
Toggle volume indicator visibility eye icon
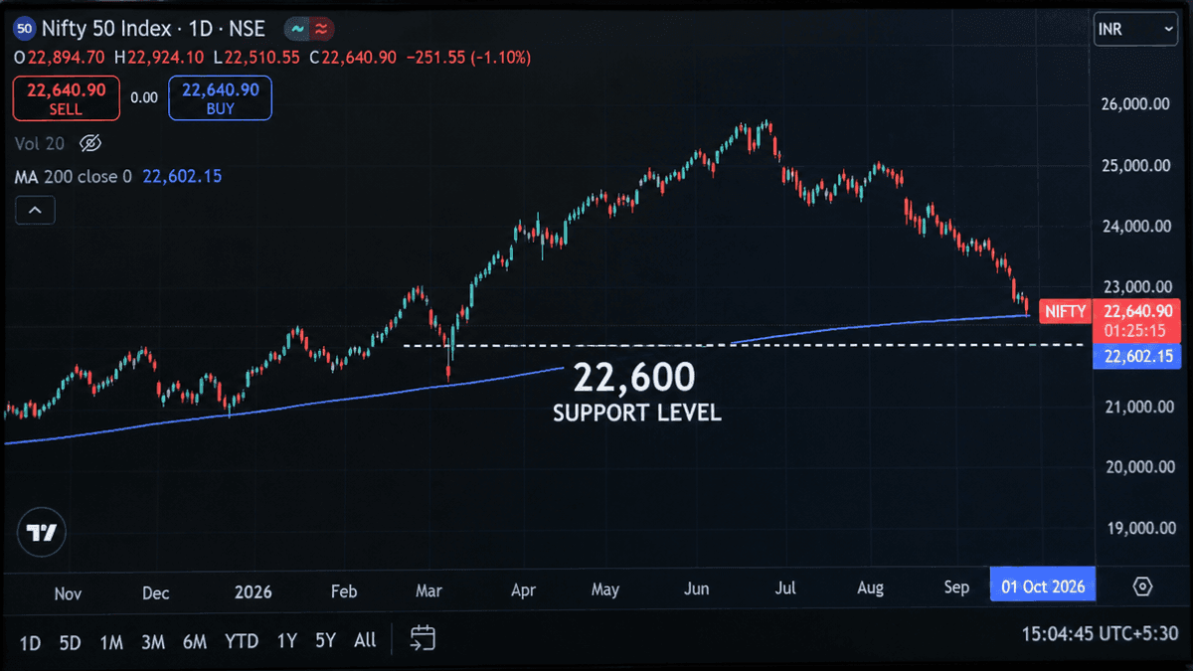(x=90, y=144)
